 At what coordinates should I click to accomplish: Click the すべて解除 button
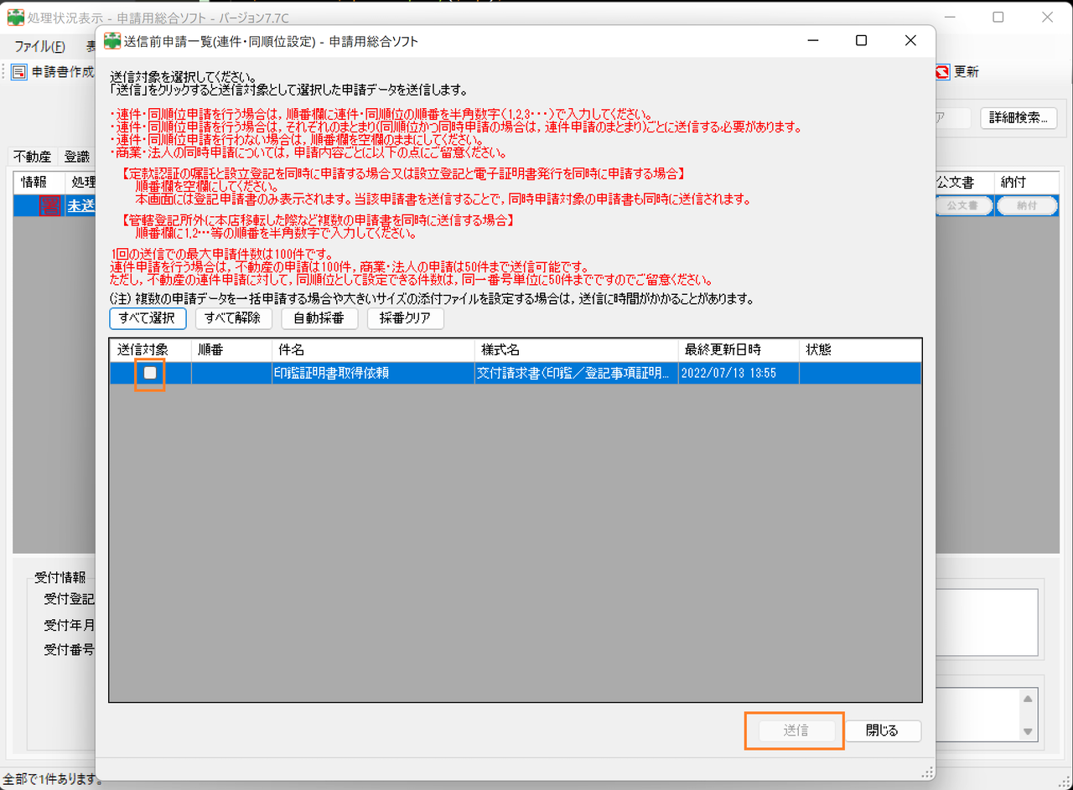tap(234, 318)
